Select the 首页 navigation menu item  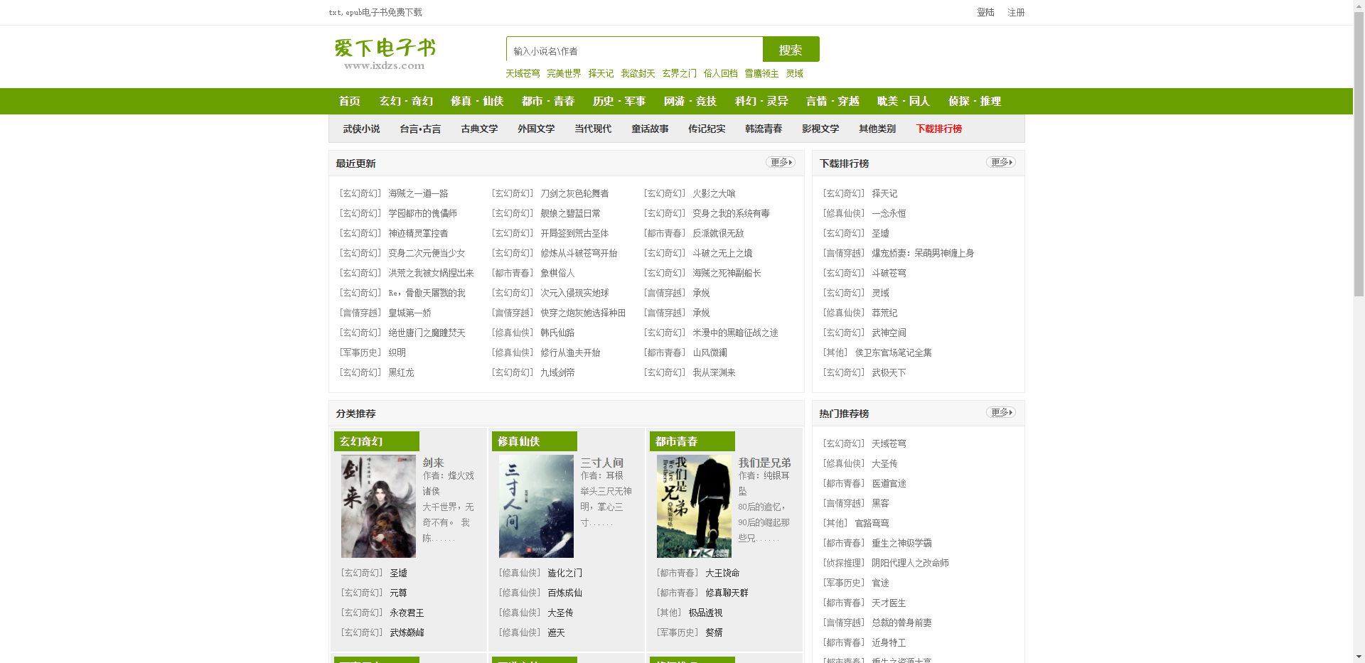coord(348,101)
